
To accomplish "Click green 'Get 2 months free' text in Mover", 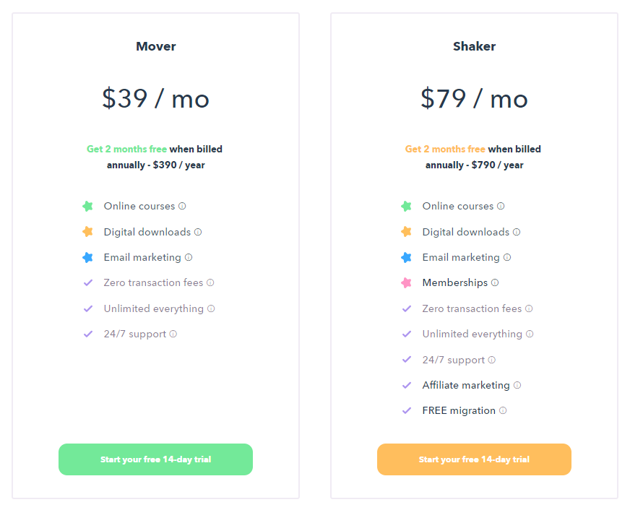I will coord(126,149).
